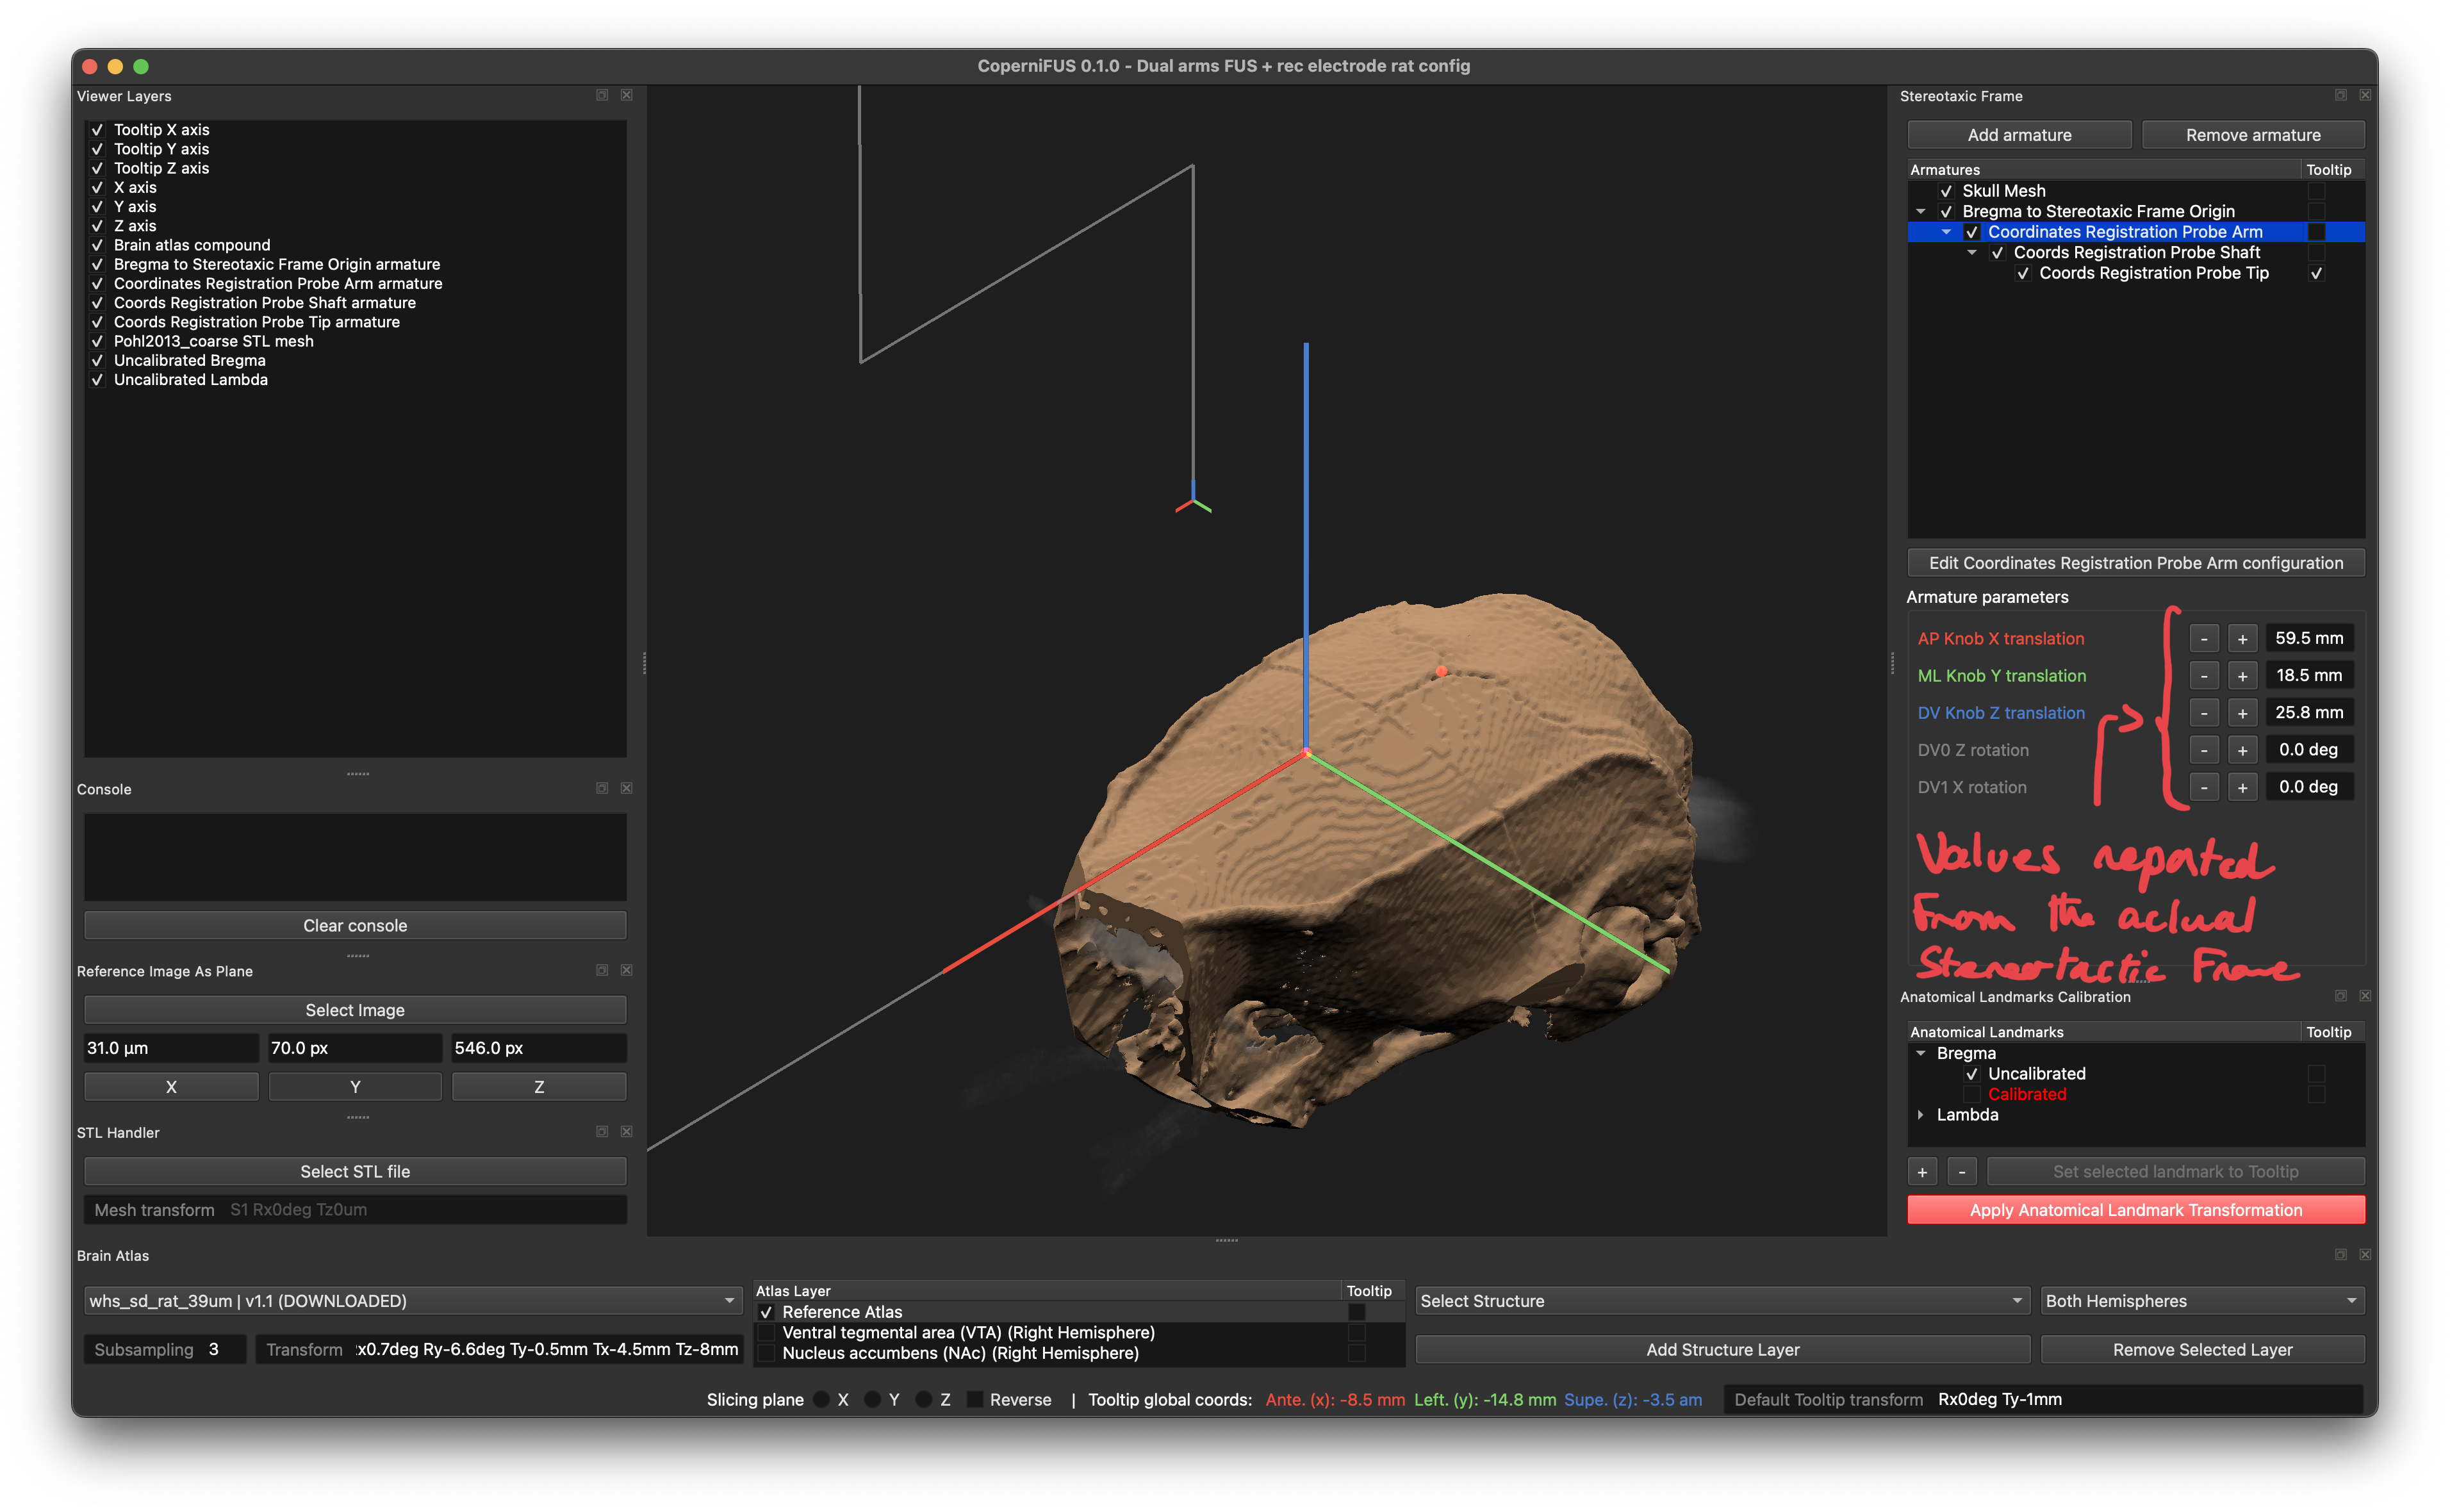Toggle Skull Mesh armature checkbox
Screen dimensions: 2450x1512
pyautogui.click(x=1946, y=191)
